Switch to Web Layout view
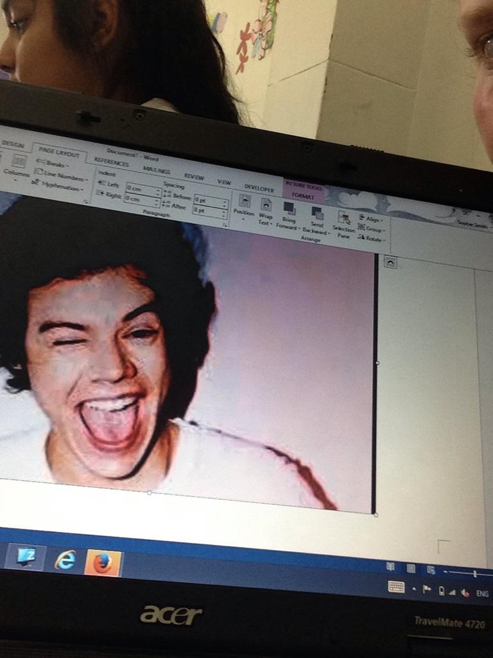The image size is (493, 658). point(431,571)
